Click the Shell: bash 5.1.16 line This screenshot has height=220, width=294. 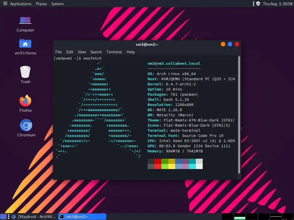(x=168, y=99)
